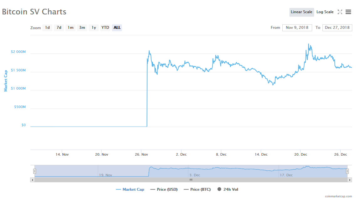Edit the To date field

click(337, 28)
